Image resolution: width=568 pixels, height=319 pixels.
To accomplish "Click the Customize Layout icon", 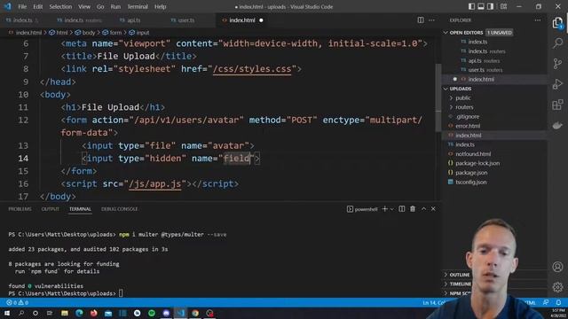I will click(503, 6).
